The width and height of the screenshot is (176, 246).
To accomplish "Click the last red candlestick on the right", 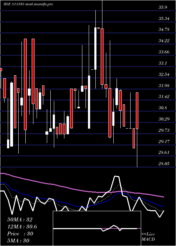I will 137,111.
